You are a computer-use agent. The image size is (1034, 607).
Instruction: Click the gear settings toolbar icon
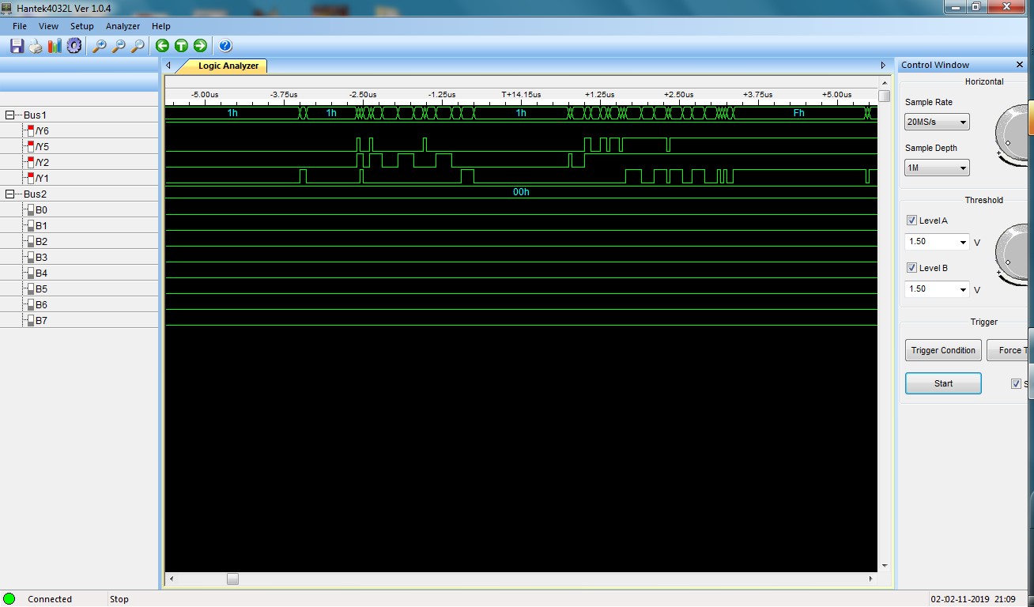pos(74,46)
